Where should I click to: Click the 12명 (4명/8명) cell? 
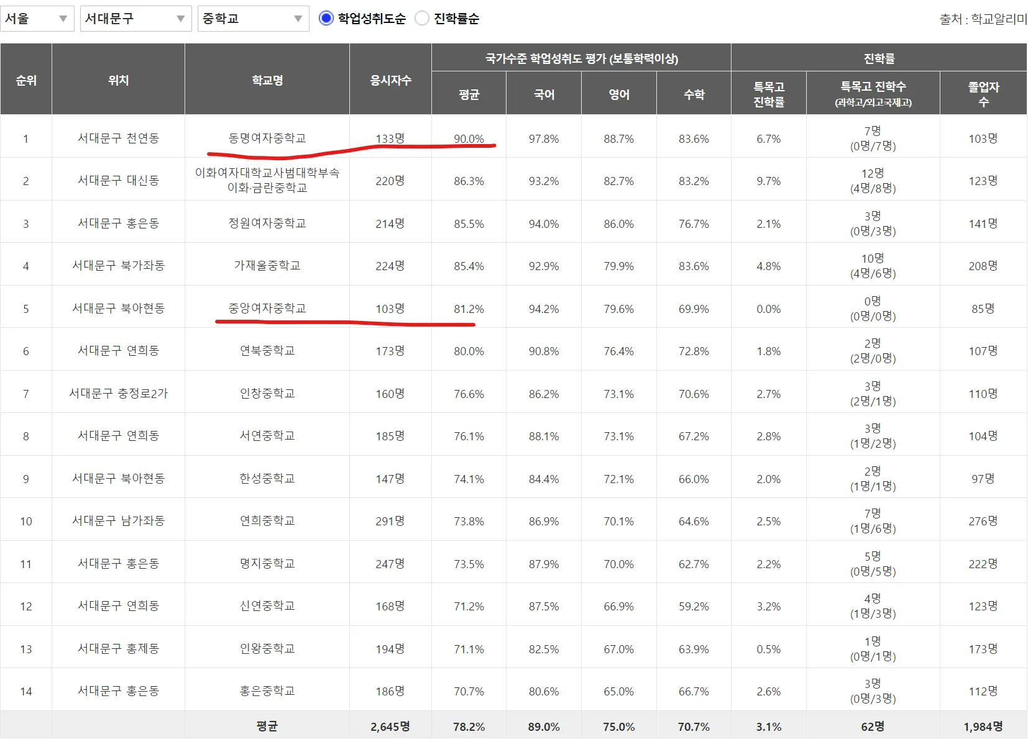tap(873, 181)
